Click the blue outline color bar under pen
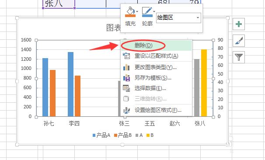Image resolution: width=265 pixels, height=160 pixels. pyautogui.click(x=147, y=16)
